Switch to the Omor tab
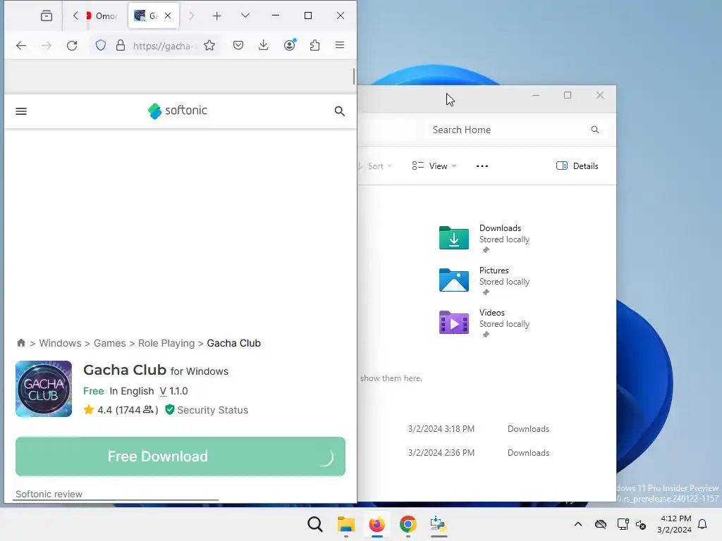 click(102, 16)
